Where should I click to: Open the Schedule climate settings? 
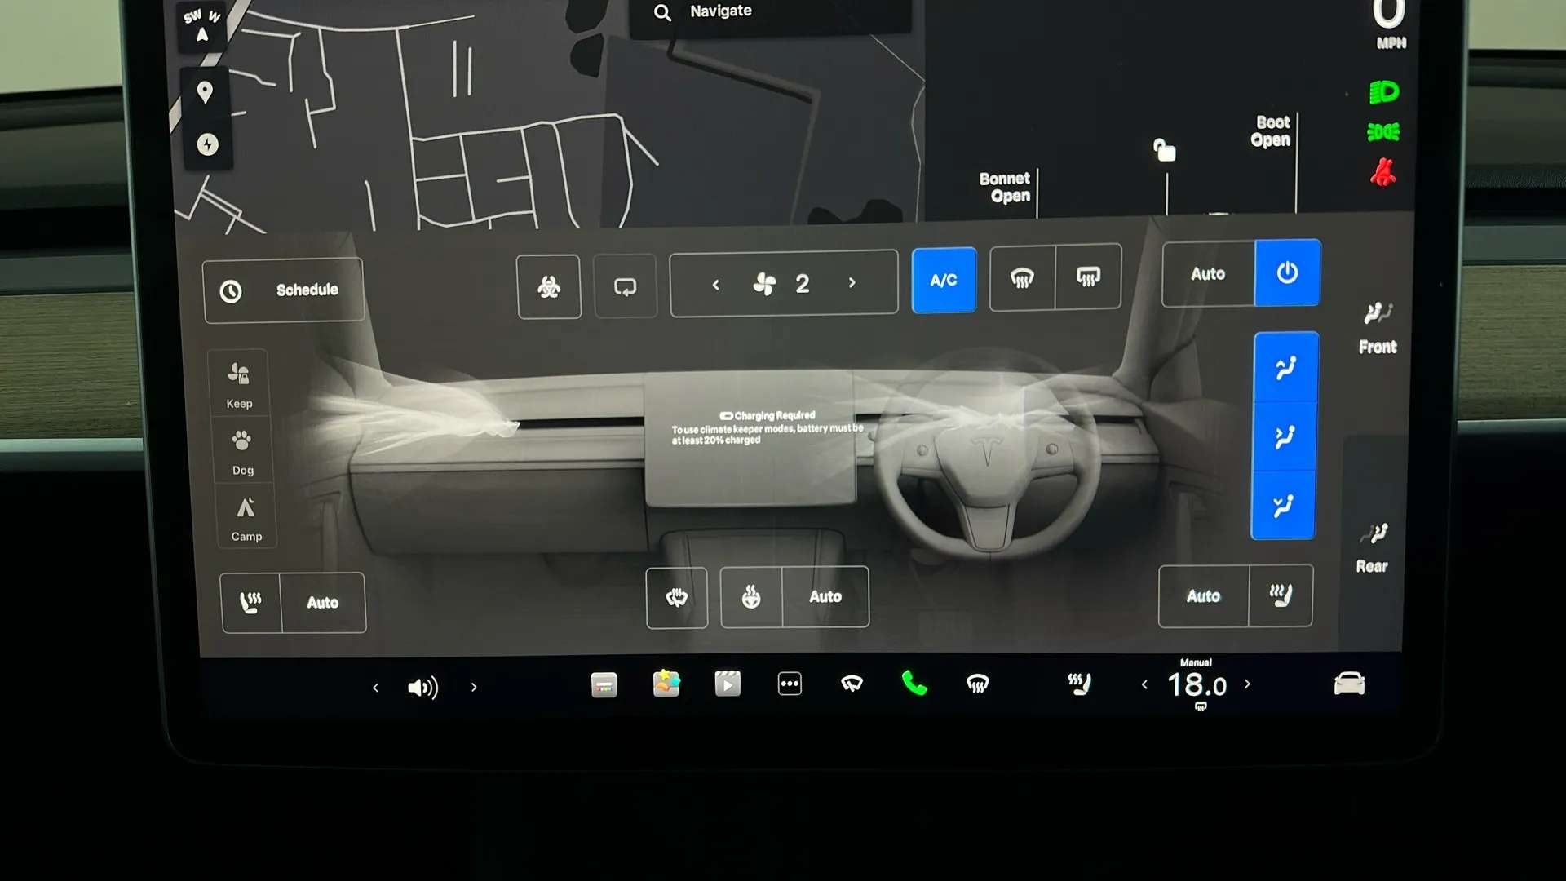pos(283,290)
